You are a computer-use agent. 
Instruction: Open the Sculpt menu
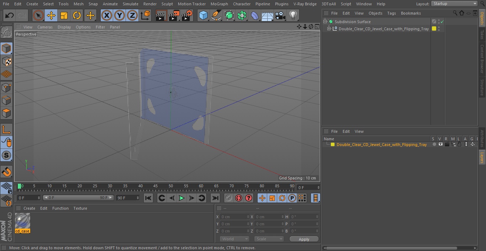(167, 4)
